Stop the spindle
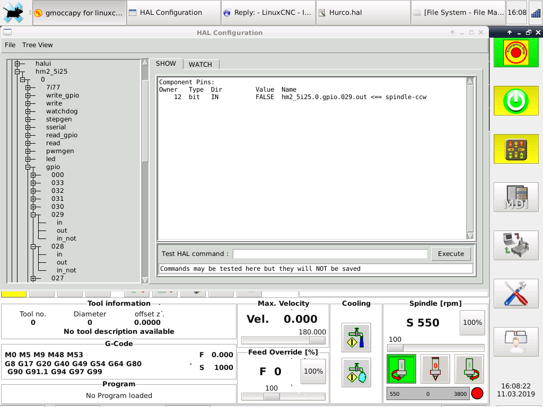 tap(435, 369)
